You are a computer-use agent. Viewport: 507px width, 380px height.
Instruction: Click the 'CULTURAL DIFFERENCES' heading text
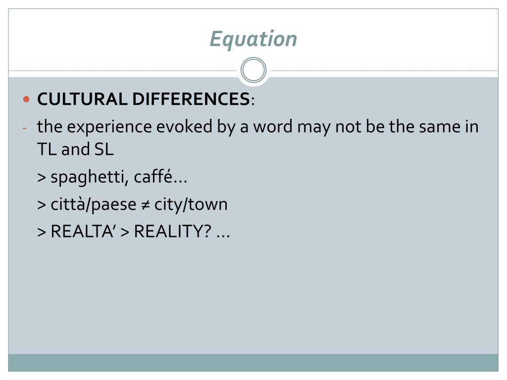pos(144,99)
